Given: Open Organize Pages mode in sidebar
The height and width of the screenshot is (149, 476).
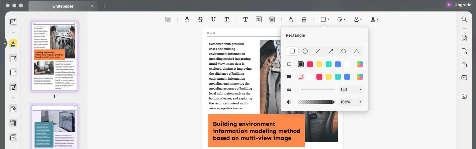Looking at the screenshot, I should tap(13, 109).
